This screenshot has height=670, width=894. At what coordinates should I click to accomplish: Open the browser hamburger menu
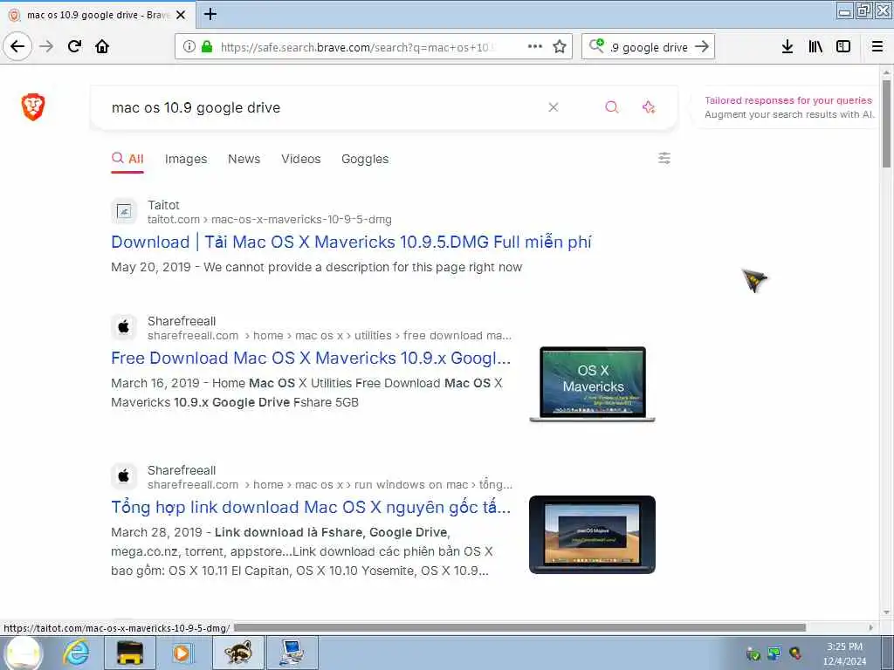(877, 47)
